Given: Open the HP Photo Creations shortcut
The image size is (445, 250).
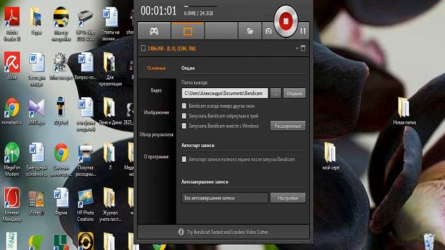Looking at the screenshot, I should click(85, 206).
